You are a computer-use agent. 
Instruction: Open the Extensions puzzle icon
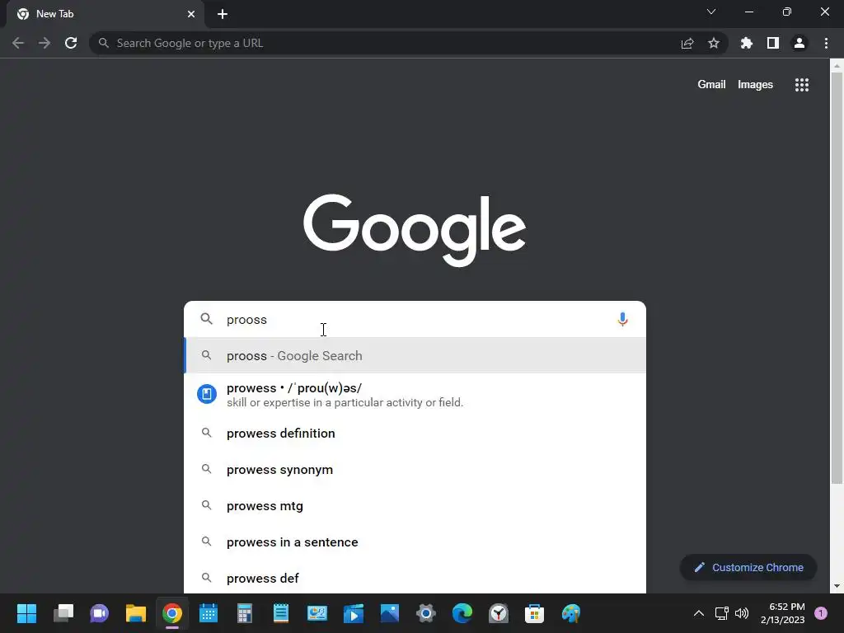point(747,43)
